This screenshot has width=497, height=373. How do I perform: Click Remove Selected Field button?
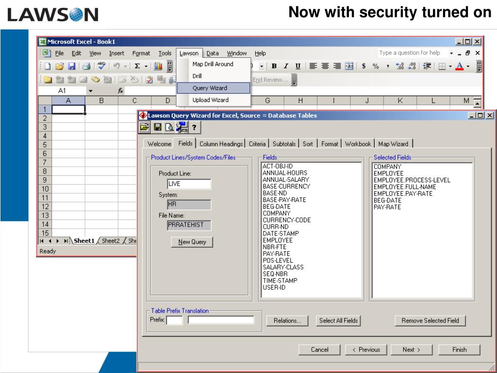tap(431, 321)
